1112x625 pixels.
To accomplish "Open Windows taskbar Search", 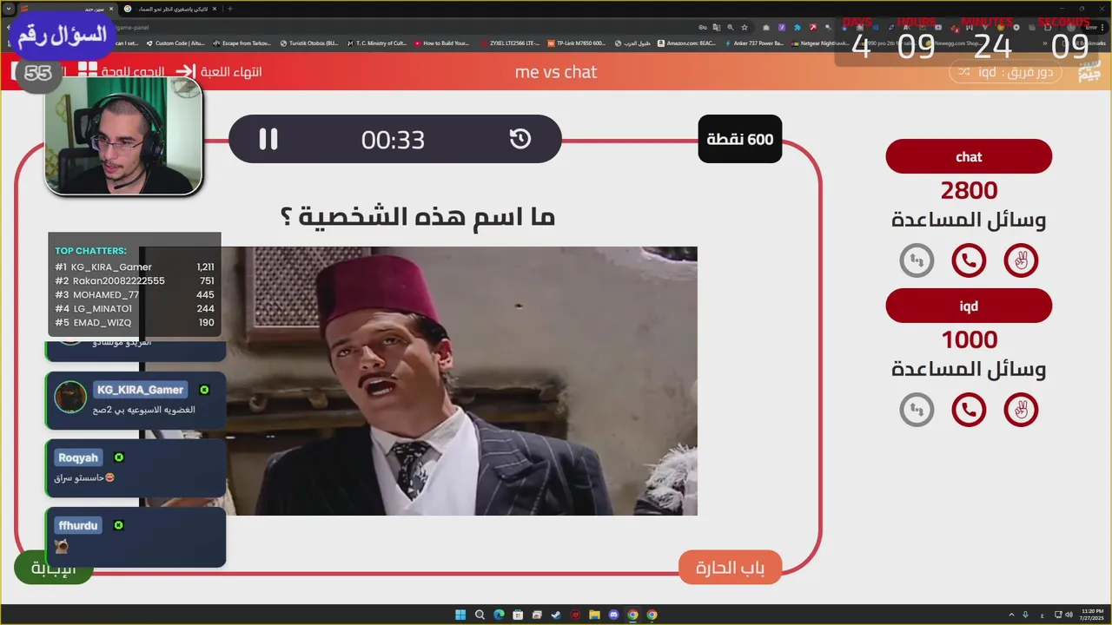I will tap(480, 615).
